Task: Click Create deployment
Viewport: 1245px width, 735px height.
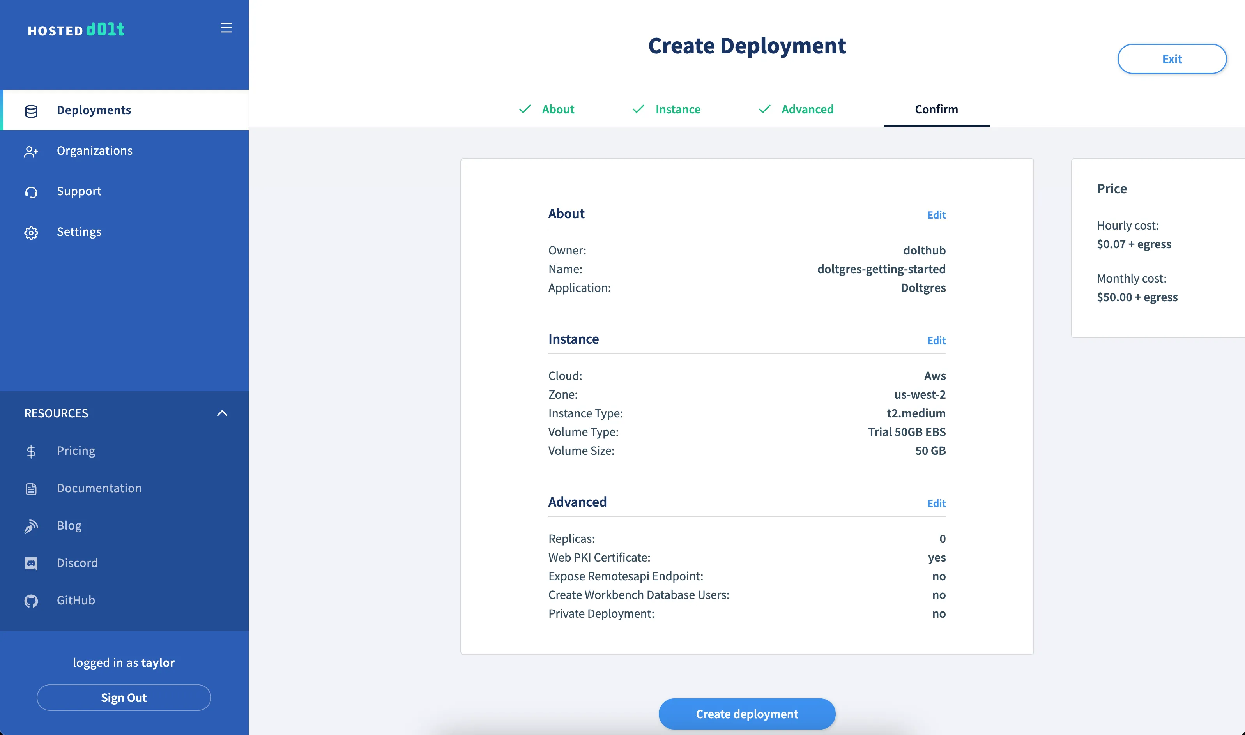Action: tap(746, 714)
